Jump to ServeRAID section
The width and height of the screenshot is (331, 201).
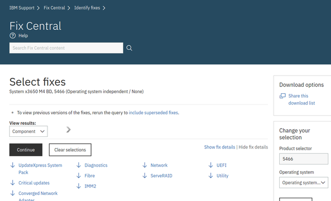click(x=161, y=176)
